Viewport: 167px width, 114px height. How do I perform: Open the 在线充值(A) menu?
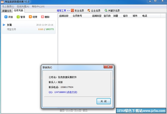click(x=23, y=6)
